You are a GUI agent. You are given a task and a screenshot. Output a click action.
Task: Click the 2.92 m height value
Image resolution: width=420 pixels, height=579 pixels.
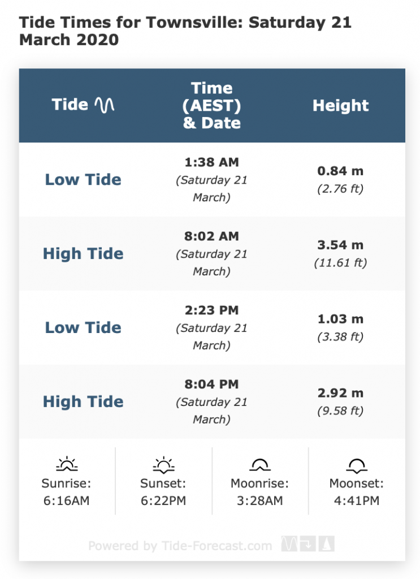340,393
